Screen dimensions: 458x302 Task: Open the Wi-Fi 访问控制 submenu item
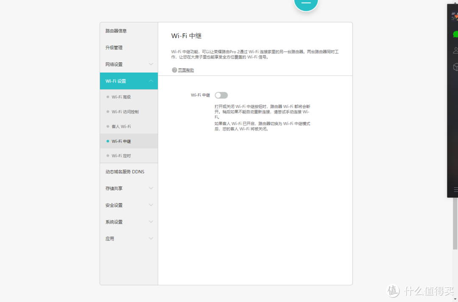point(129,112)
